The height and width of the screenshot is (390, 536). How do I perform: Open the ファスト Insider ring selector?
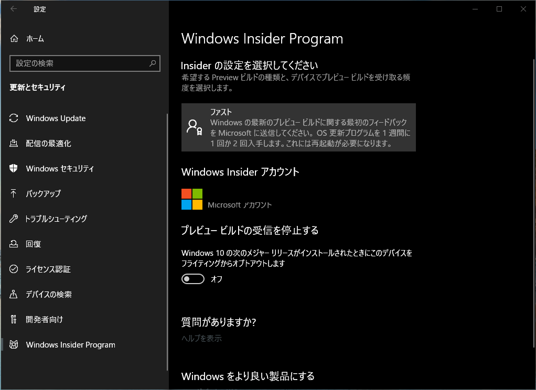pyautogui.click(x=298, y=127)
